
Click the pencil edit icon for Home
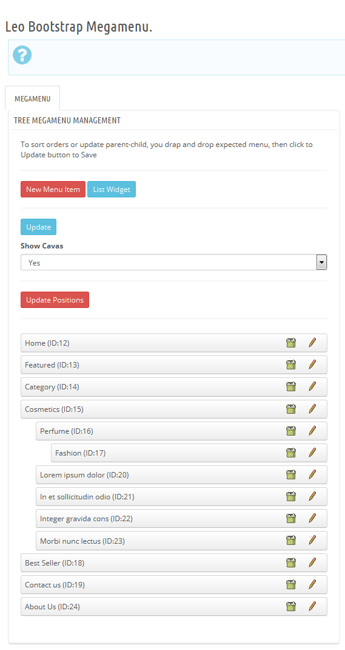(x=312, y=343)
